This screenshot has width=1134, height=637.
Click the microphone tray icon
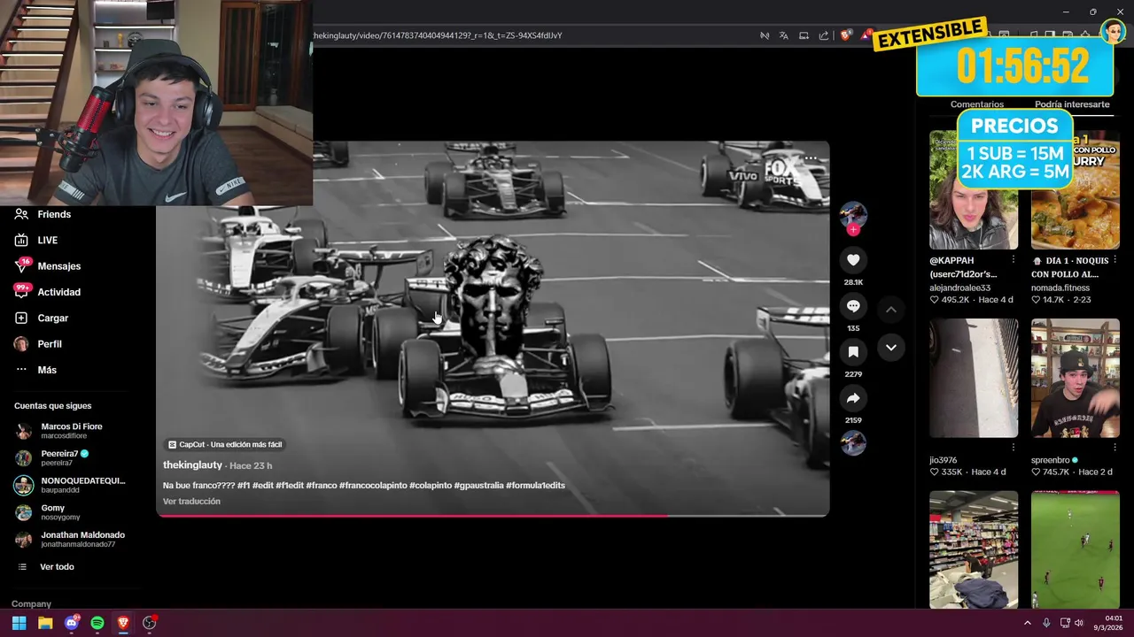pyautogui.click(x=1047, y=623)
